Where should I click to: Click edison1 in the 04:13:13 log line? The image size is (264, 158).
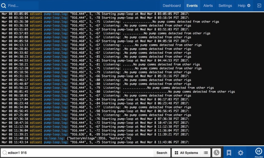click(36, 45)
